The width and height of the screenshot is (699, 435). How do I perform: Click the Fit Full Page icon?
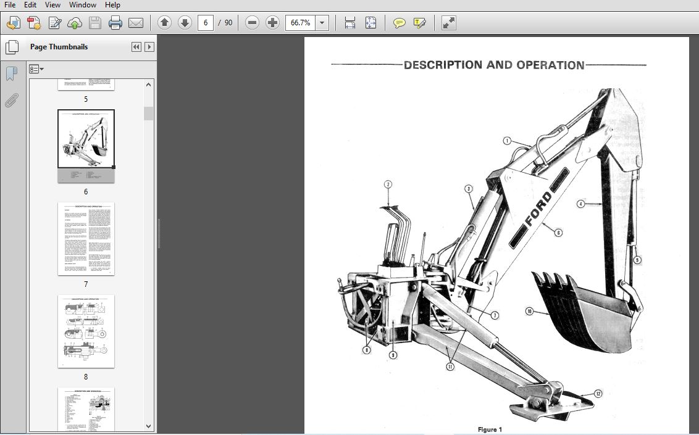coord(370,23)
